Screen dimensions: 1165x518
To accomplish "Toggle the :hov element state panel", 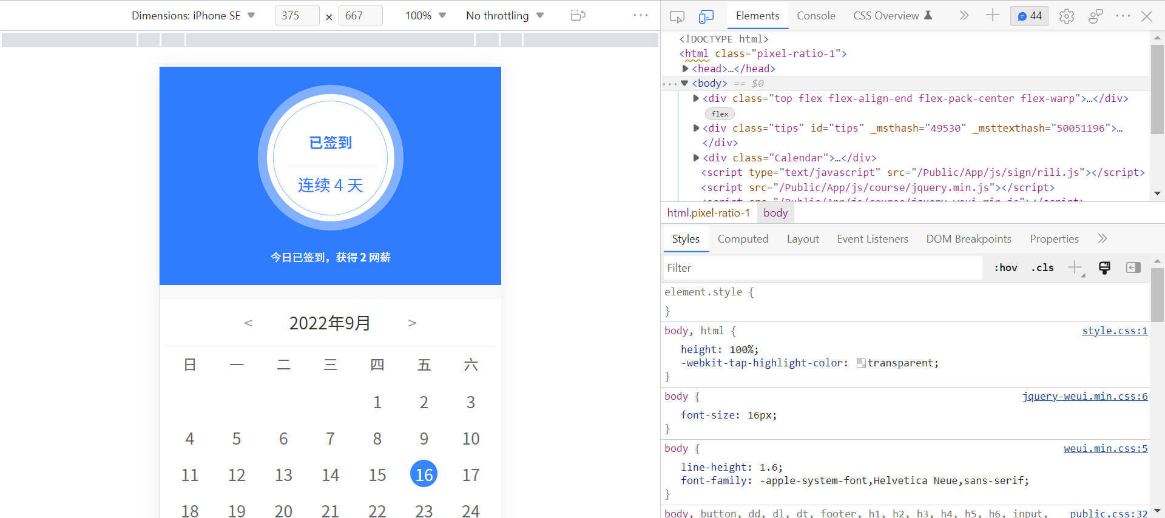I will click(1005, 267).
